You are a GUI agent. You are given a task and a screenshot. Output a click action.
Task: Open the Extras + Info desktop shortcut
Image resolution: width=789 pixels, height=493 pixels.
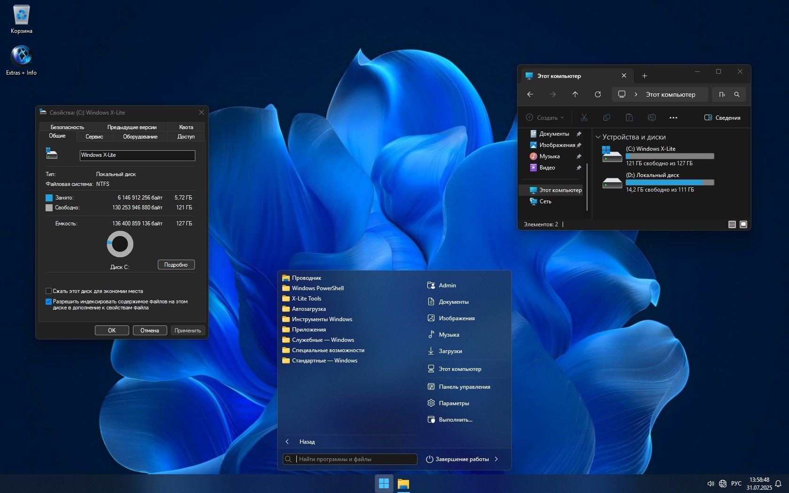(22, 56)
